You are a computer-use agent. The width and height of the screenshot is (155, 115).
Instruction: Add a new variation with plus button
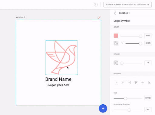coord(103,109)
